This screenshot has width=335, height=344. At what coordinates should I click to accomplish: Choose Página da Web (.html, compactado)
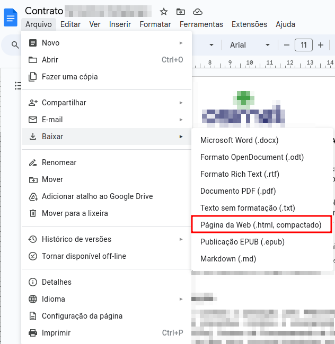[261, 225]
